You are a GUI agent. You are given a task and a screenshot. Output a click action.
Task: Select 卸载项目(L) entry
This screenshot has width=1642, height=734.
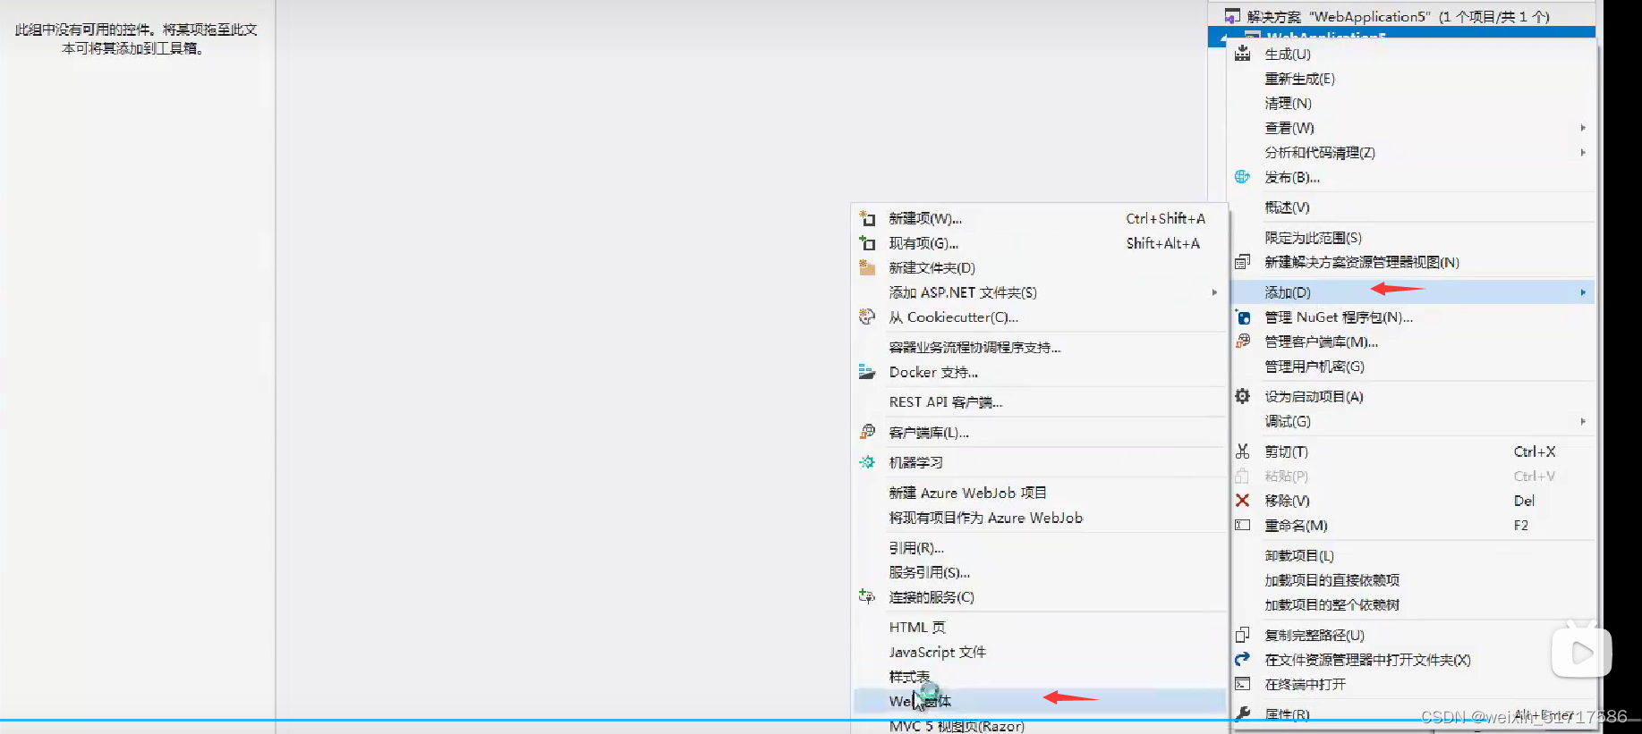tap(1298, 555)
